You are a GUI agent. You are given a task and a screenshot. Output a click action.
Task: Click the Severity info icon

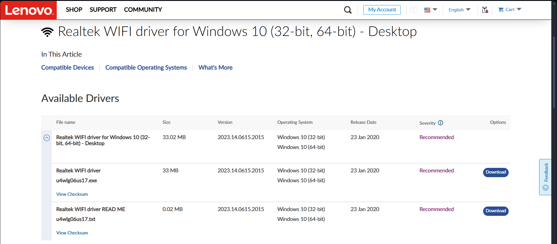point(440,123)
